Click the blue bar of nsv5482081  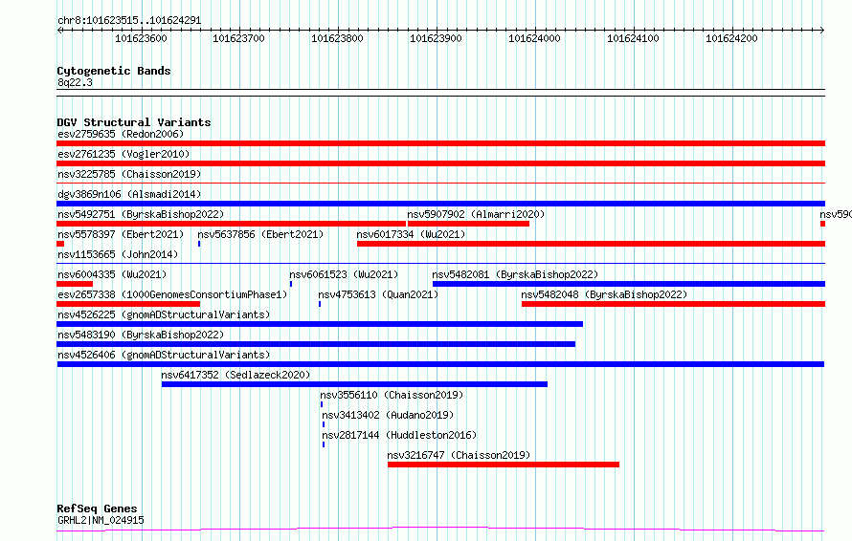pyautogui.click(x=629, y=284)
